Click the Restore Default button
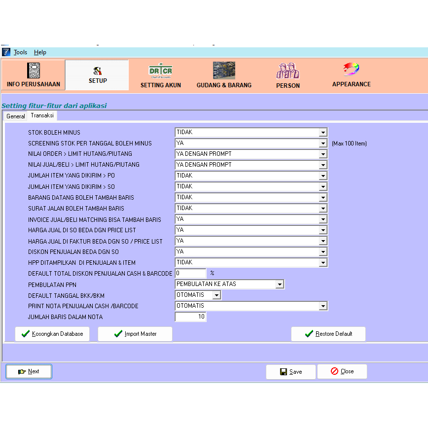This screenshot has height=428, width=428. [328, 334]
